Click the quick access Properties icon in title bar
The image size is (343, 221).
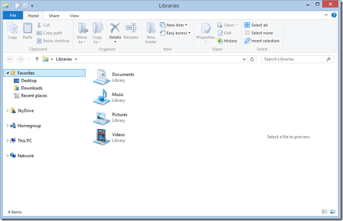click(x=17, y=5)
